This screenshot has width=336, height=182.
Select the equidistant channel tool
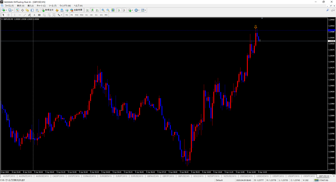click(x=30, y=15)
